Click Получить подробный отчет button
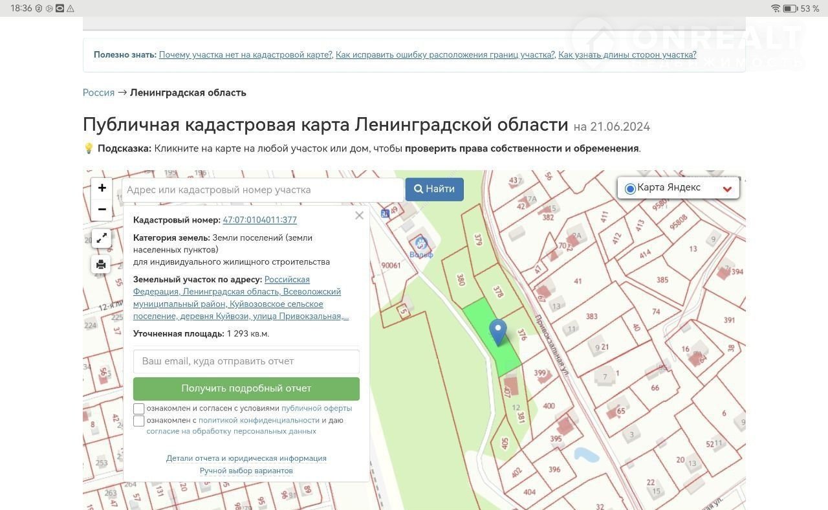The width and height of the screenshot is (828, 510). coord(246,388)
